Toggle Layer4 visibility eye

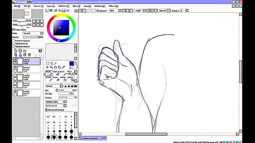pyautogui.click(x=15, y=68)
